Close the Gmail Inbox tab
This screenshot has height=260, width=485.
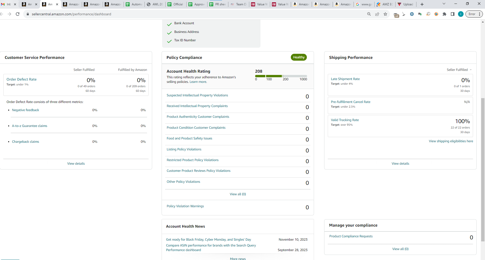pyautogui.click(x=15, y=4)
